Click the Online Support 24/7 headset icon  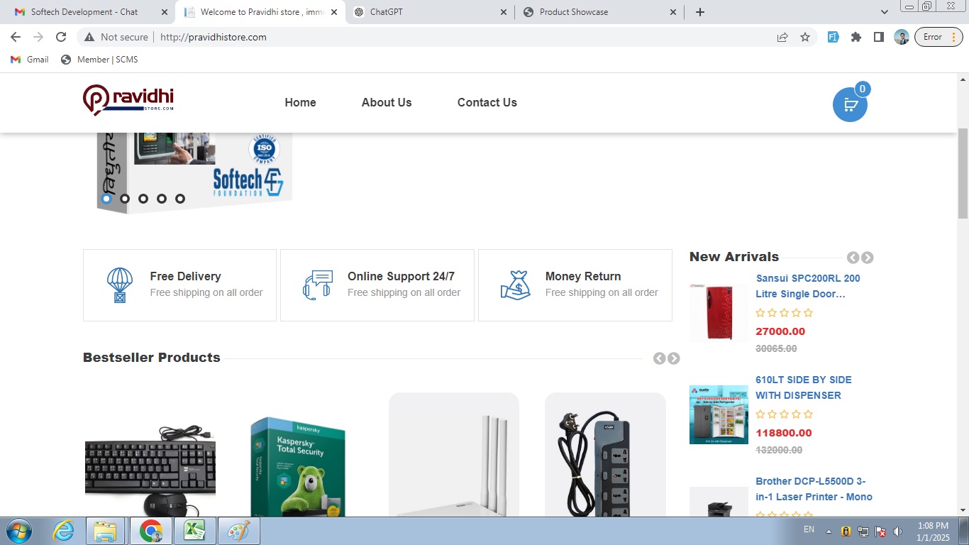(317, 284)
